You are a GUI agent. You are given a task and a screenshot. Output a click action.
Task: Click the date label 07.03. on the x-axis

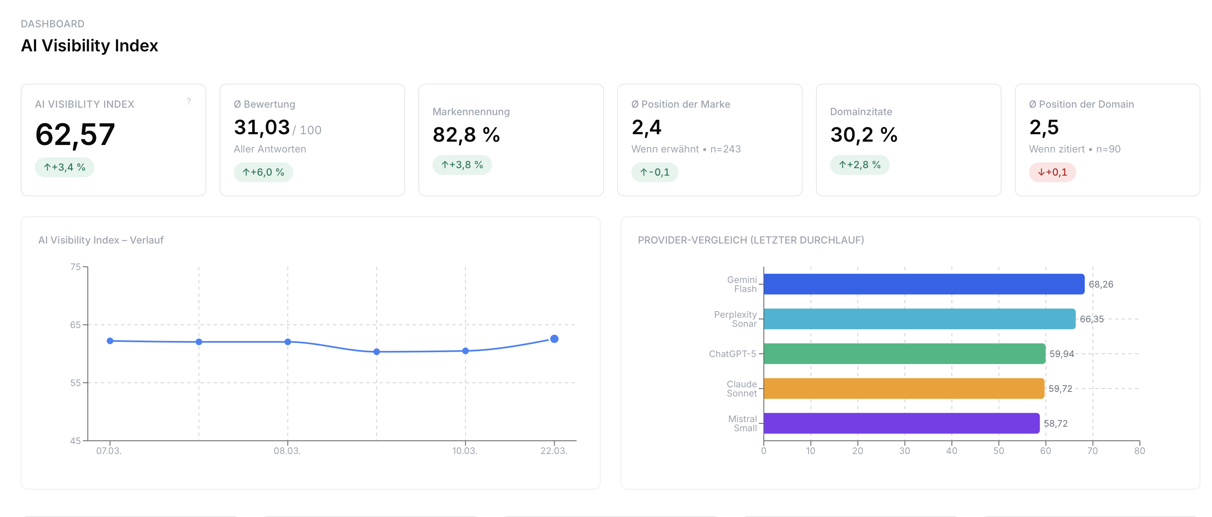[x=109, y=451]
